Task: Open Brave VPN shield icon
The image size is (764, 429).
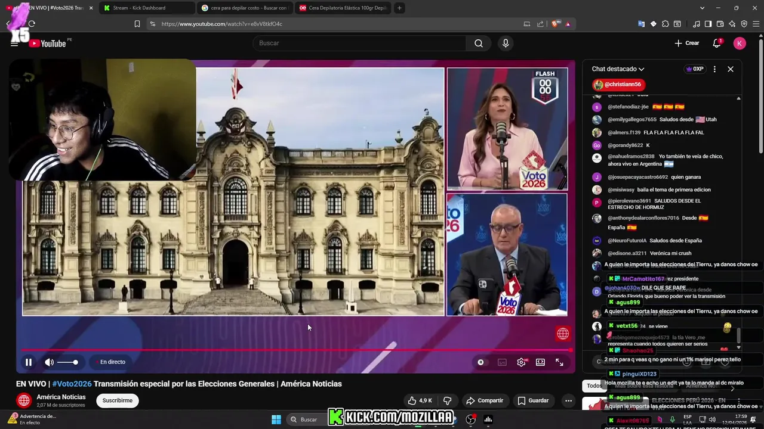Action: [744, 24]
